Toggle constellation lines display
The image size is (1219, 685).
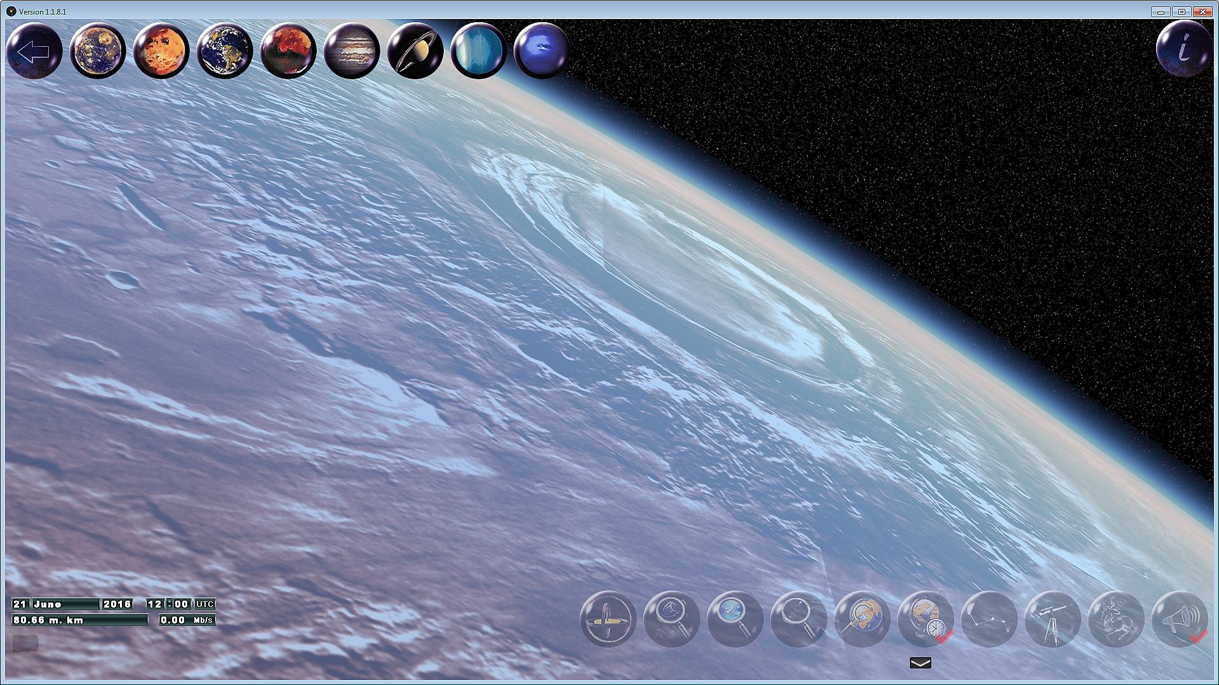(x=989, y=618)
